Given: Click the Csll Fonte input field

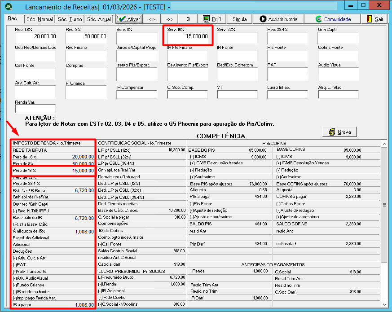Looking at the screenshot, I should [35, 74].
